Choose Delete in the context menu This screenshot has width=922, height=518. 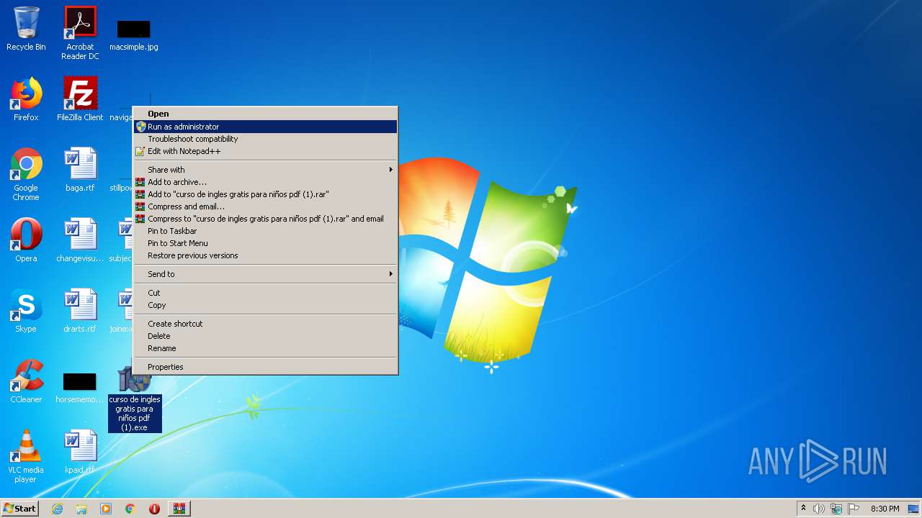tap(265, 336)
